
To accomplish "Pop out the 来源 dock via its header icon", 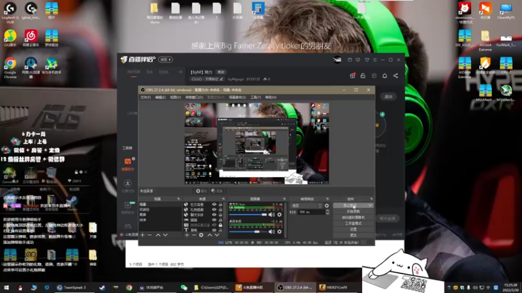I will (223, 199).
